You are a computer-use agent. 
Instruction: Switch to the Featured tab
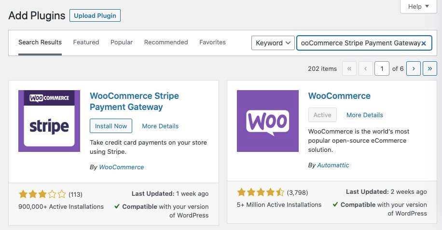(86, 42)
